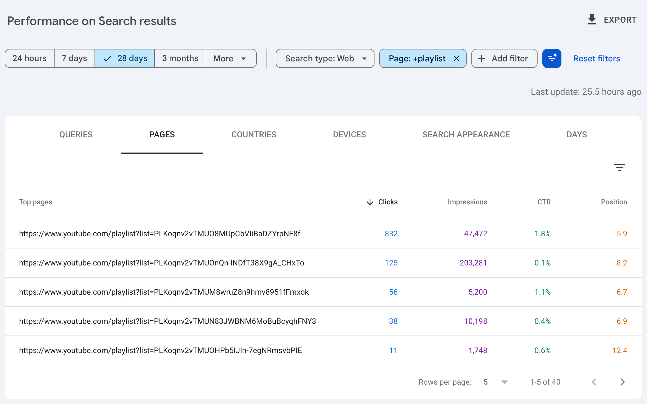Click the 832 clicks value
The image size is (647, 404).
pyautogui.click(x=391, y=234)
